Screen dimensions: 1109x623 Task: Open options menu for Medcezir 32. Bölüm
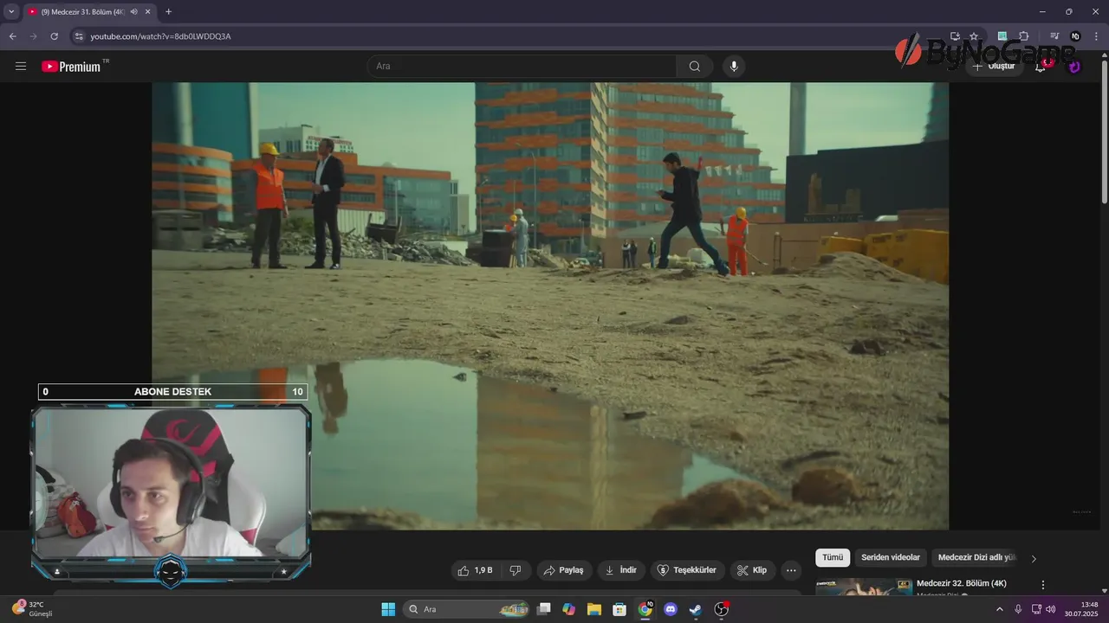[x=1043, y=585]
